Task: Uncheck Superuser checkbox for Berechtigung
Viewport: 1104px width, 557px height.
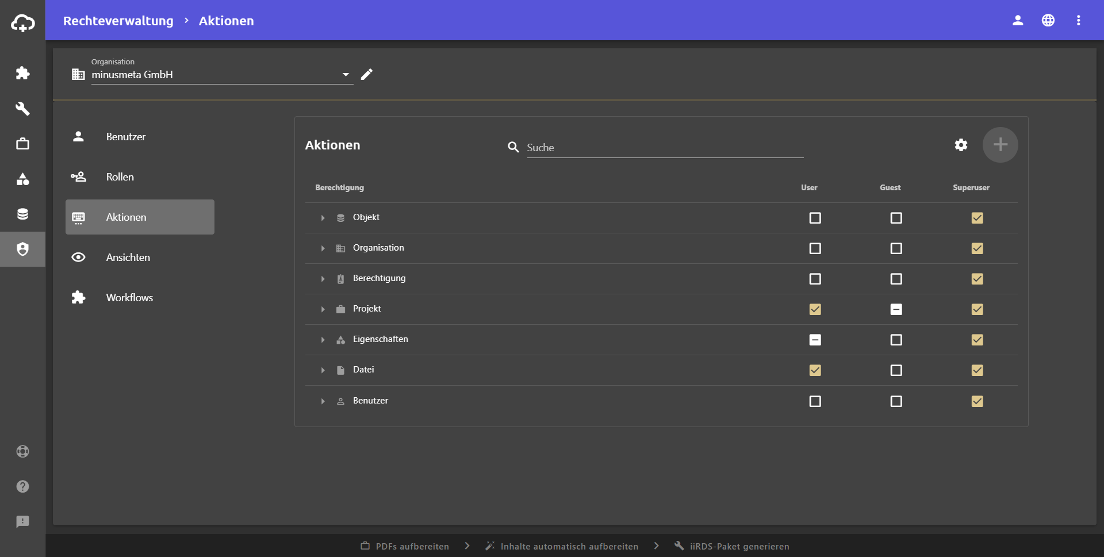Action: click(977, 279)
